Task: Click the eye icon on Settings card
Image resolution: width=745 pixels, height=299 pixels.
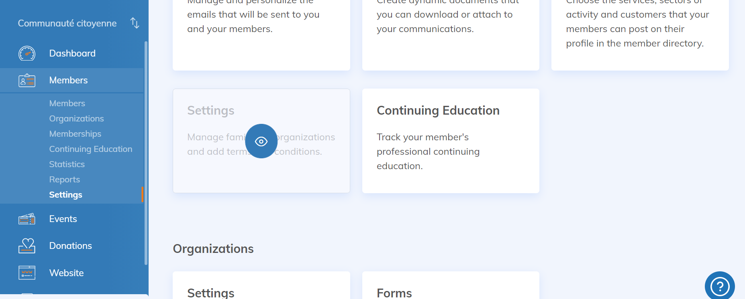Action: (261, 141)
